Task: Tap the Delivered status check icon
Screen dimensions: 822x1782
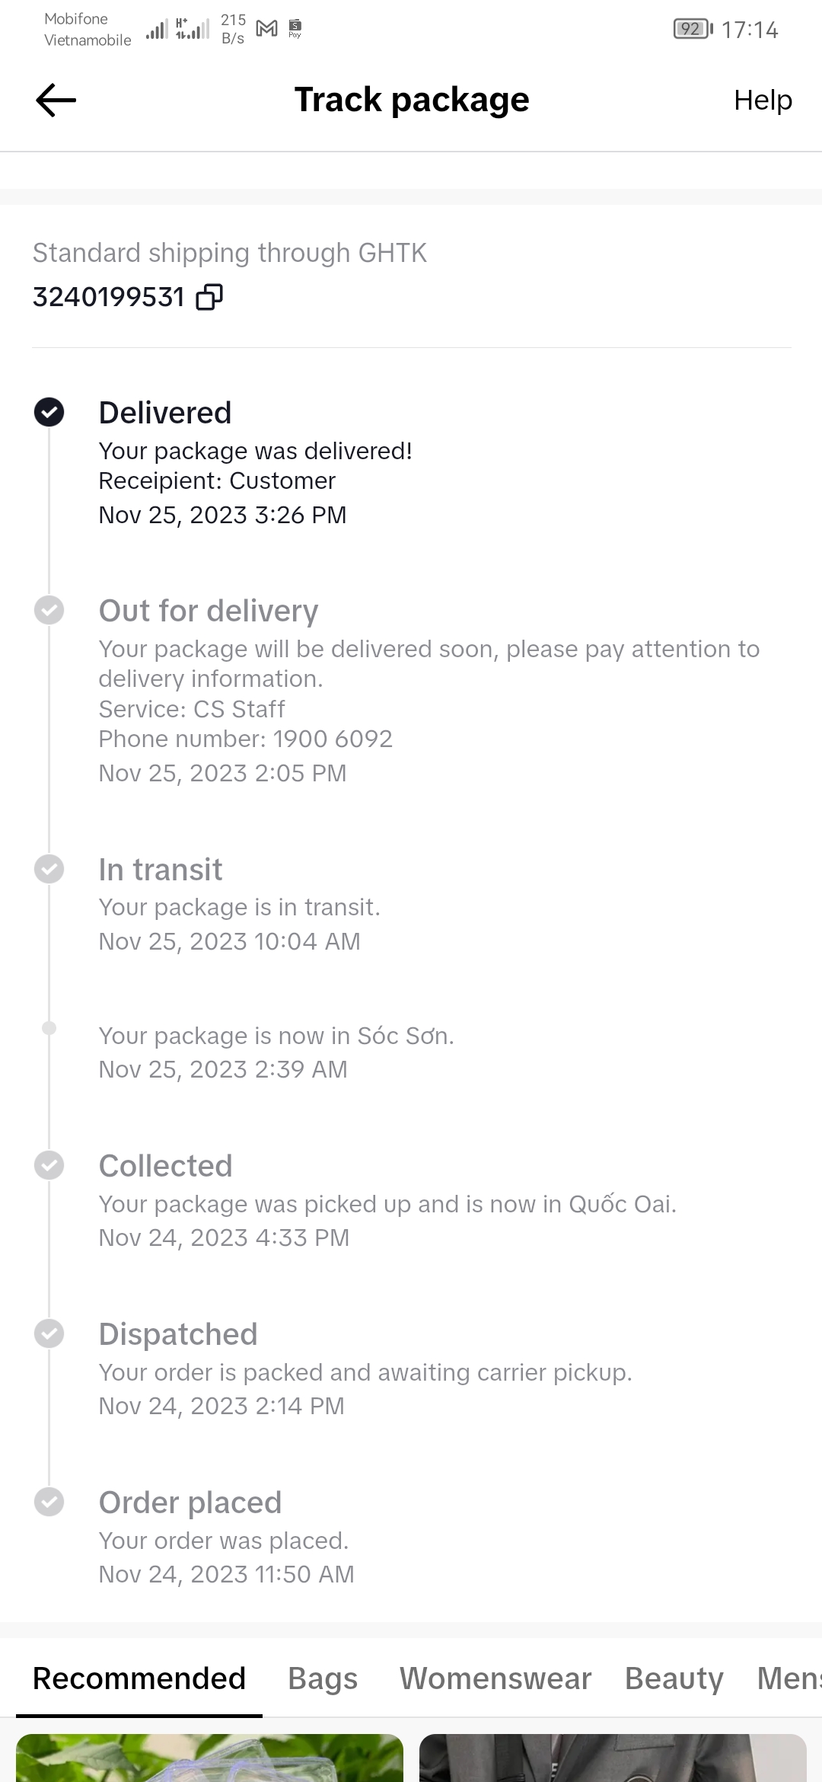Action: tap(49, 412)
